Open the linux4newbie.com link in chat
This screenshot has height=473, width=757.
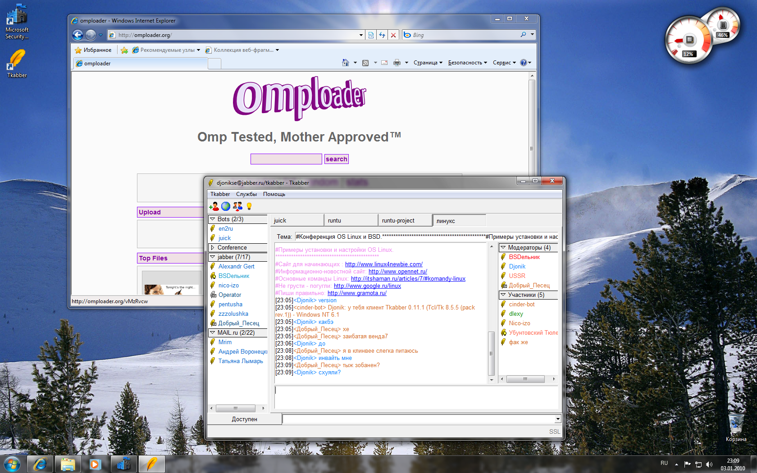click(383, 264)
